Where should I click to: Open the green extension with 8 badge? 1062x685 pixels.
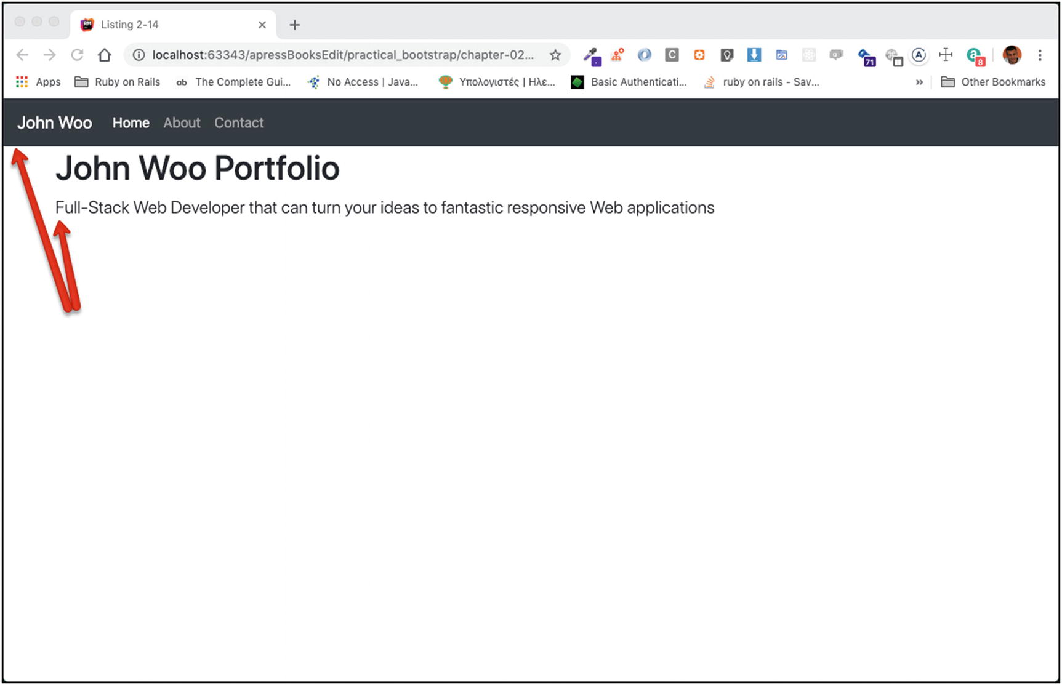[x=975, y=56]
